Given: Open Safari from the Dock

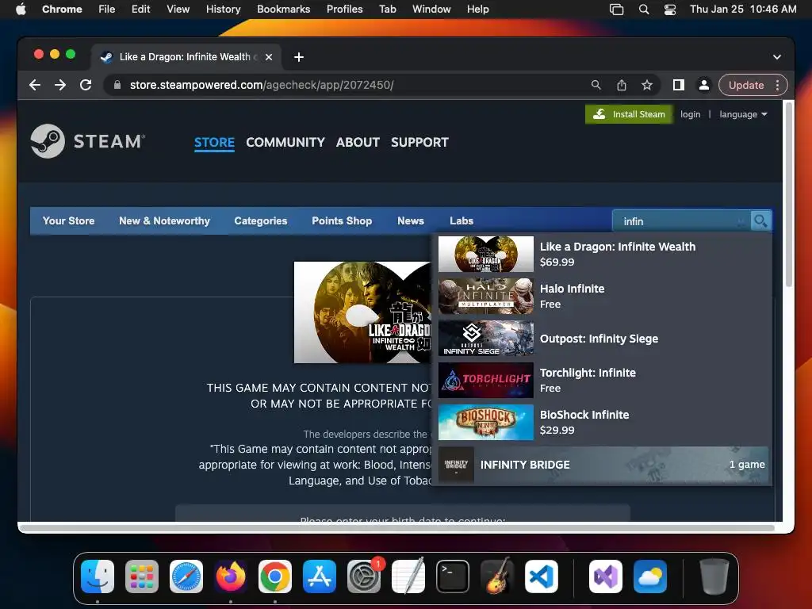Looking at the screenshot, I should [186, 576].
